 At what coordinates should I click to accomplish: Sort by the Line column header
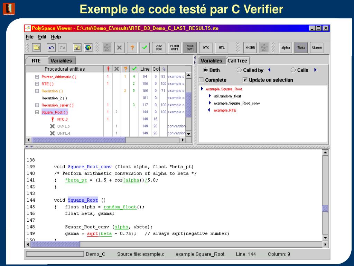point(145,69)
